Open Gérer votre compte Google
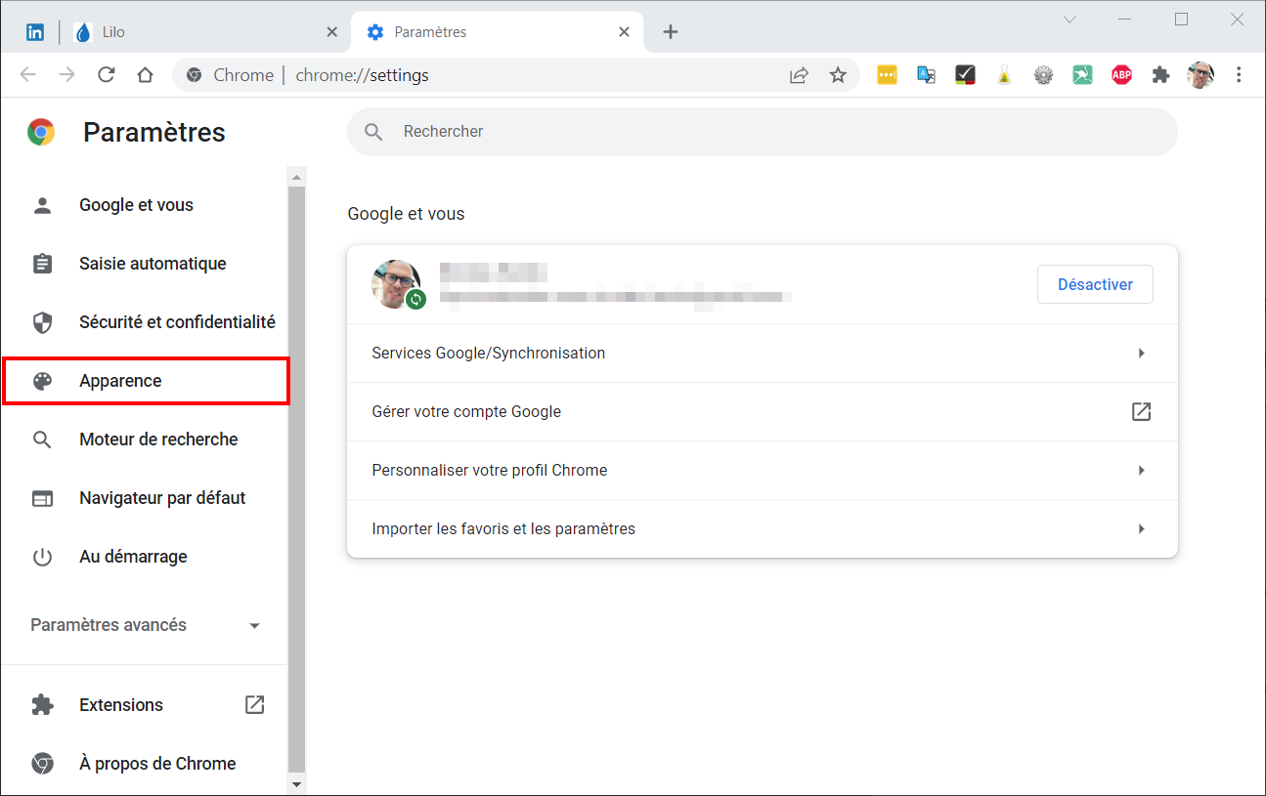This screenshot has width=1266, height=796. (x=763, y=411)
